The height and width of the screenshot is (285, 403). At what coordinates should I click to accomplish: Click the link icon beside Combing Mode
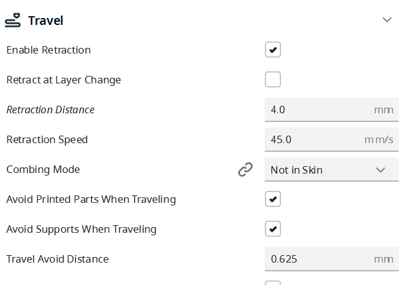click(x=245, y=169)
